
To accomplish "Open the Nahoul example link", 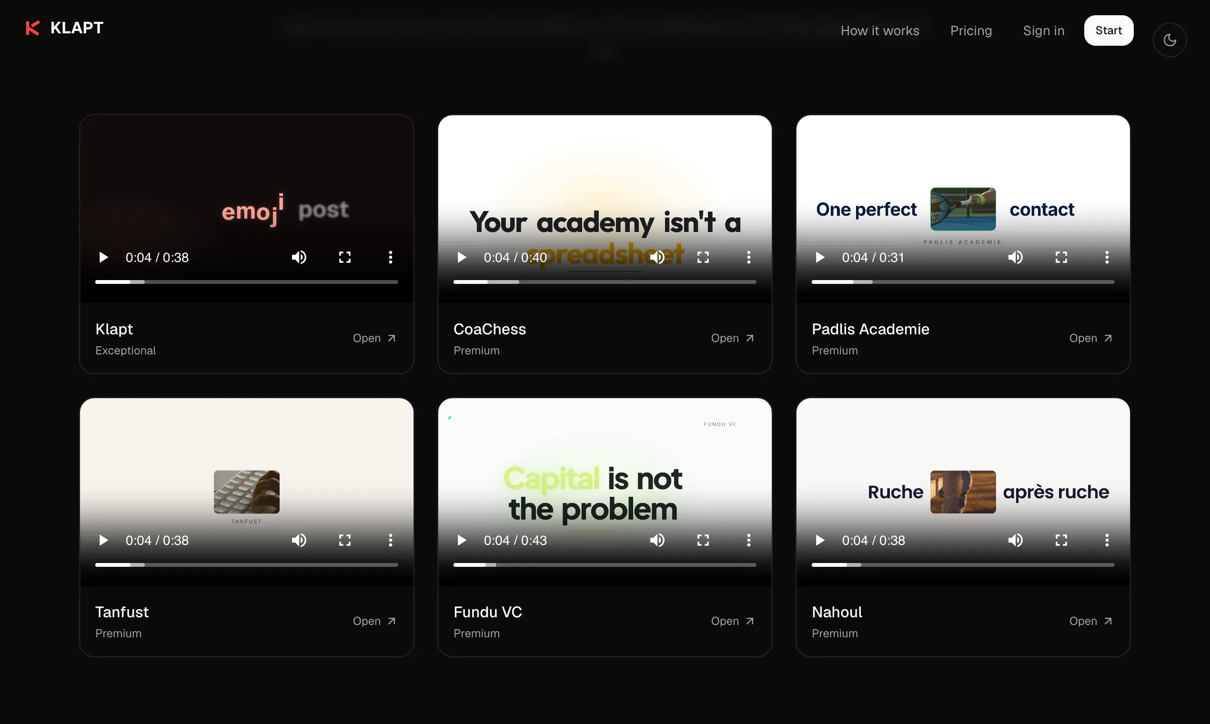I will pos(1090,621).
